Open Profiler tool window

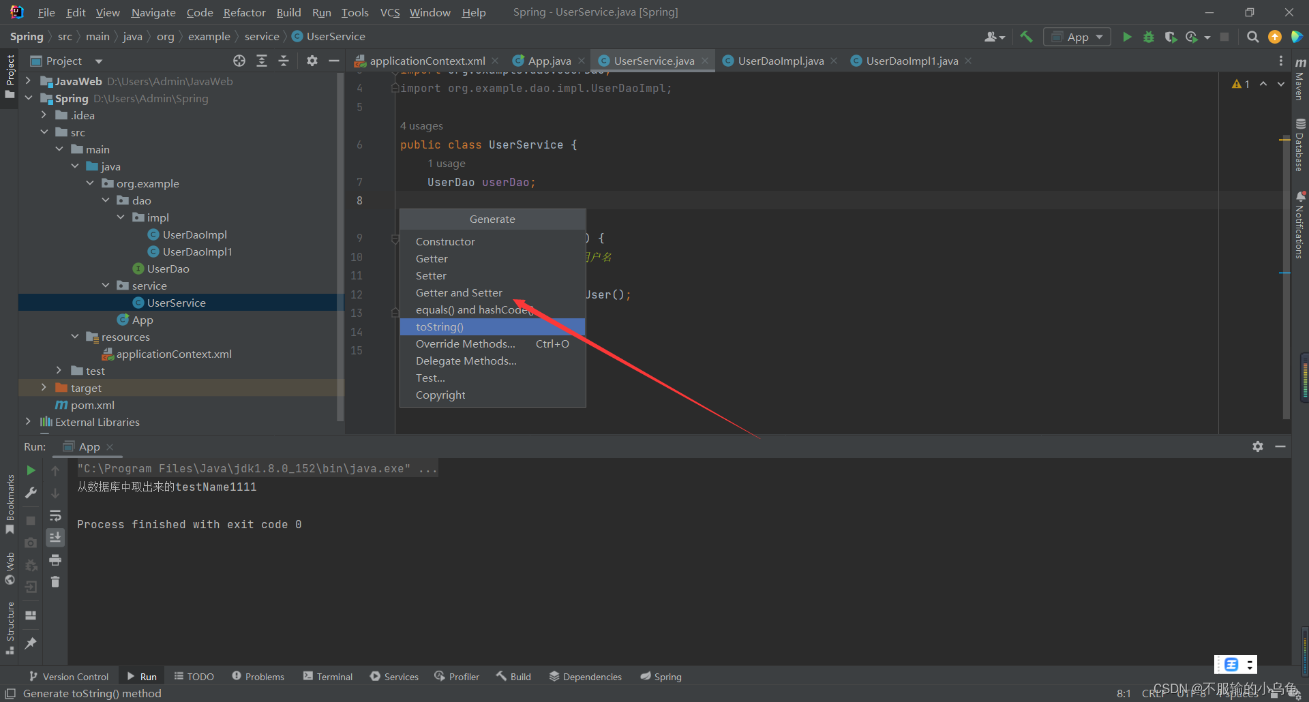click(x=457, y=677)
